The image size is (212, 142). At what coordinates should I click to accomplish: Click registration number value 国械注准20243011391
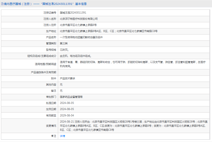[73, 13]
